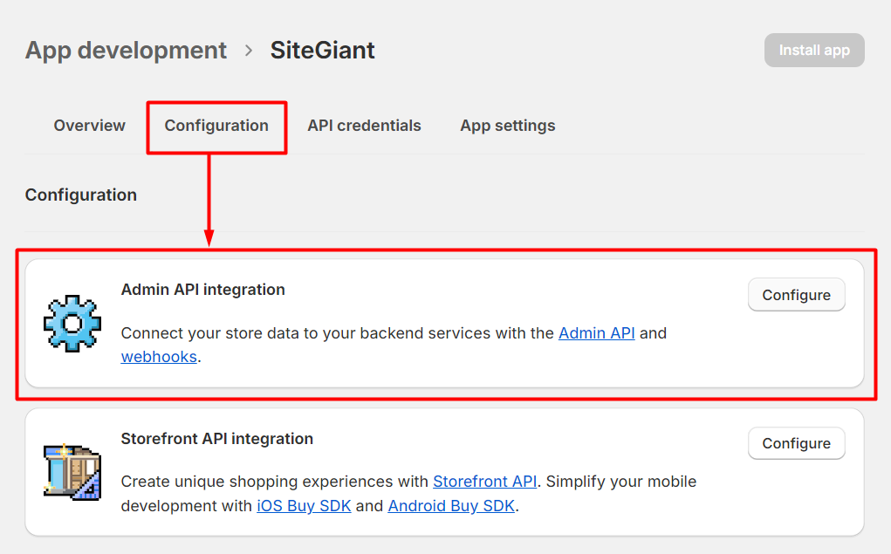This screenshot has width=891, height=554.
Task: Click the blue gear Admin API icon
Action: 72,324
